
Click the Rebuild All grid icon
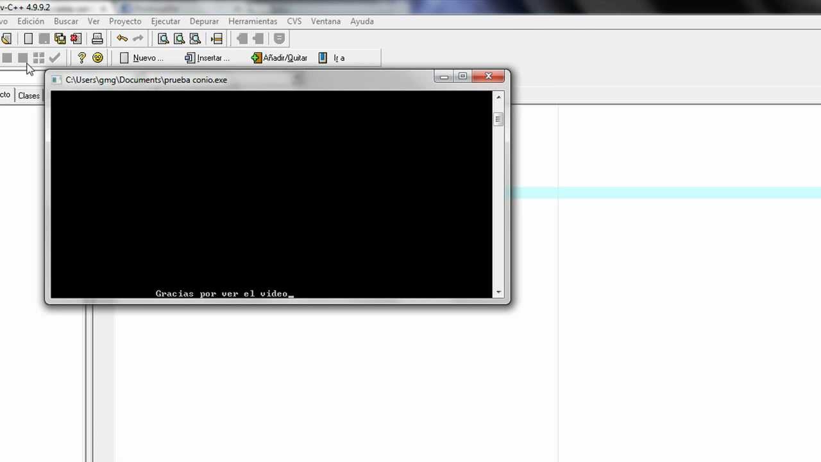[38, 58]
